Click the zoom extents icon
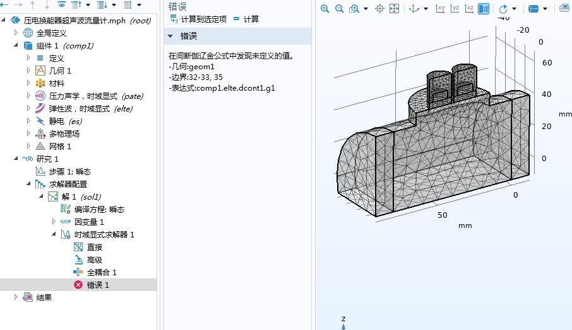 (394, 9)
